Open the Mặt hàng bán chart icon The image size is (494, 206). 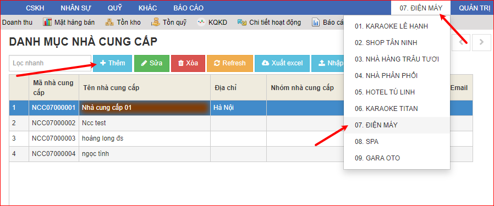coord(47,23)
